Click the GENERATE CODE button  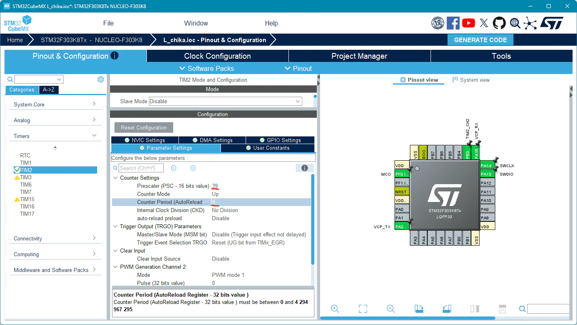pyautogui.click(x=480, y=40)
